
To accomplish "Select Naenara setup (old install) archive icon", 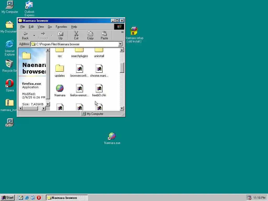I will pyautogui.click(x=134, y=35).
